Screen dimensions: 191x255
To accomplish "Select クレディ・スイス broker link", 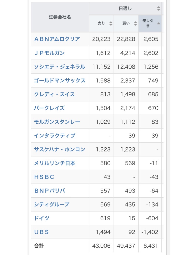I will click(x=54, y=94).
